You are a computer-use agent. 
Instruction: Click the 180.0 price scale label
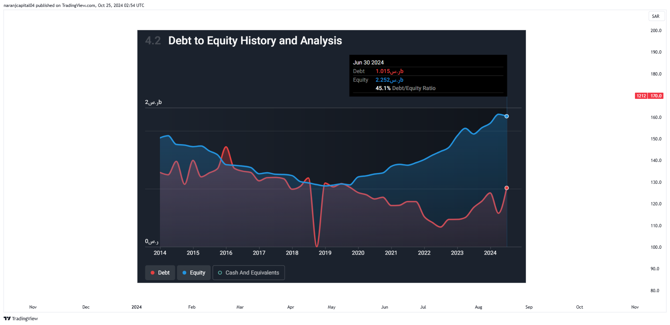[x=656, y=74]
